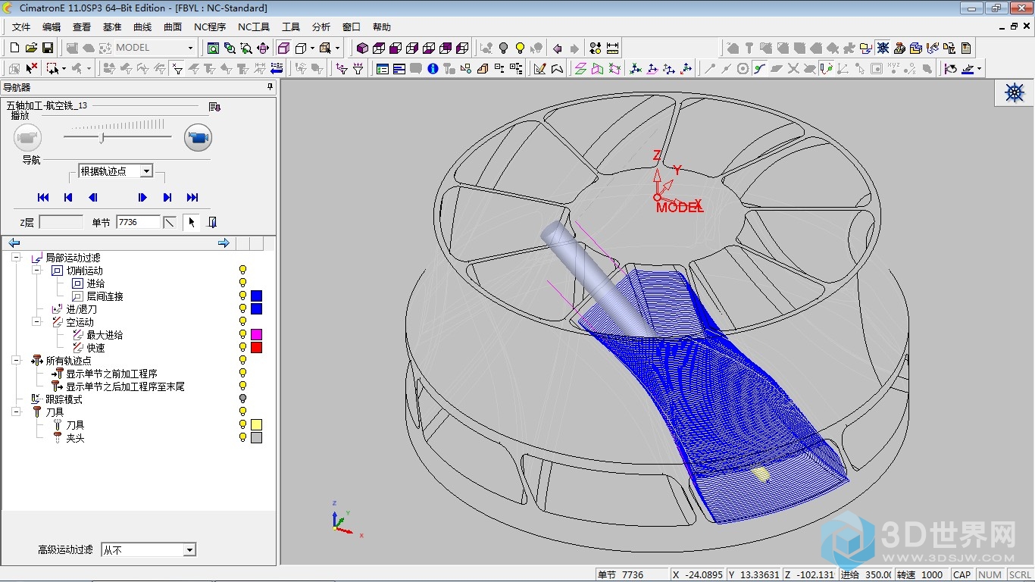Click the blue information icon
This screenshot has height=582, width=1035.
pyautogui.click(x=433, y=69)
